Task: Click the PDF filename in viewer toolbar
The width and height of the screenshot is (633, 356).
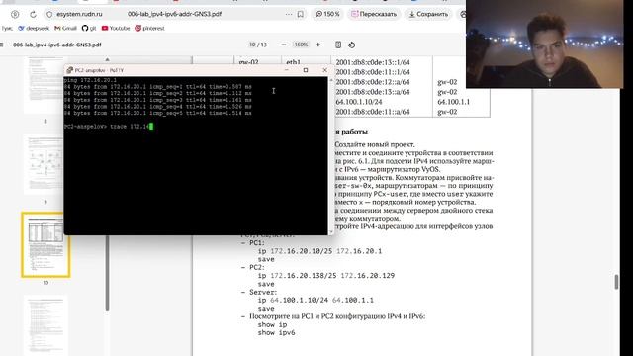Action: click(57, 44)
